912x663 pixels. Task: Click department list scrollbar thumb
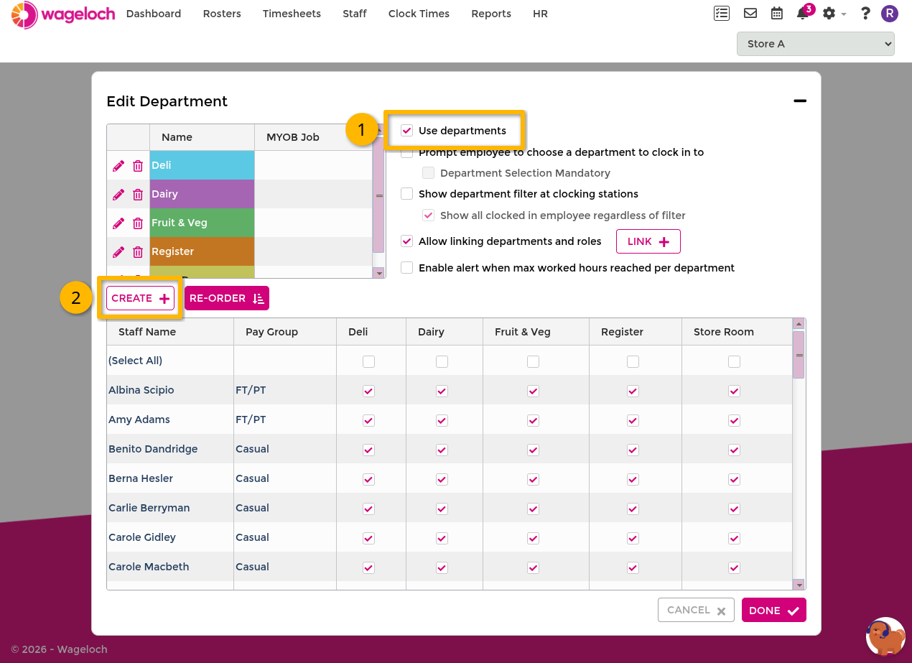[379, 195]
